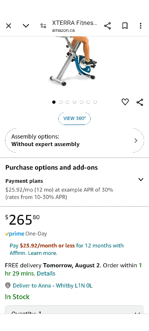This screenshot has width=149, height=331.
Task: Share product via icon beside heart
Action: click(140, 102)
